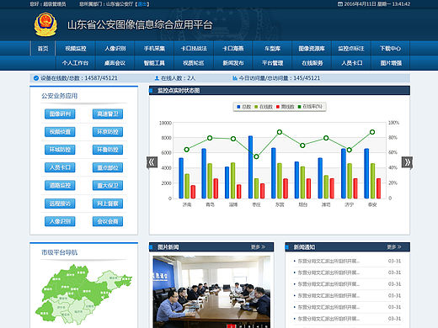Click the 环京防控 button

[108, 132]
